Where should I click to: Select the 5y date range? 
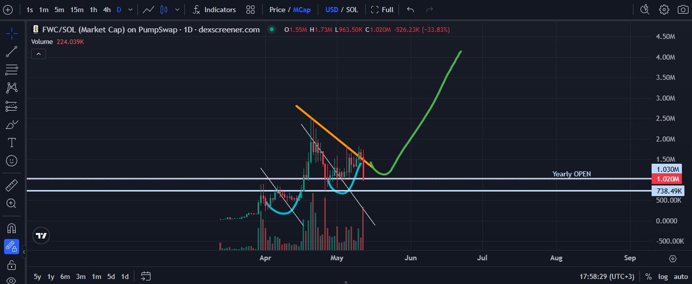[37, 276]
